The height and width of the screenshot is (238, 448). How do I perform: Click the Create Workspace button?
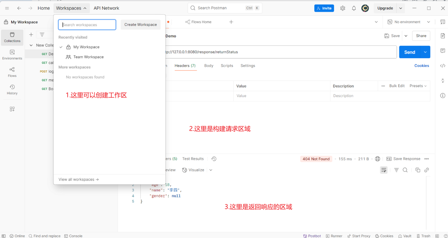click(140, 24)
